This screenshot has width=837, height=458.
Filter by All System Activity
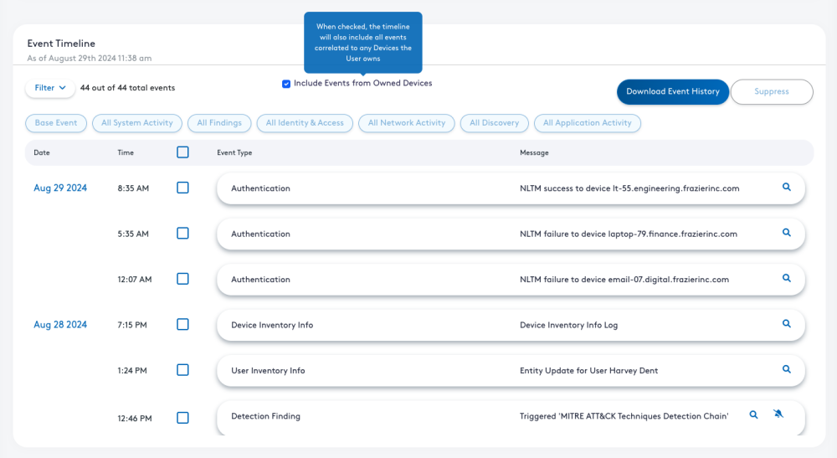pos(137,123)
